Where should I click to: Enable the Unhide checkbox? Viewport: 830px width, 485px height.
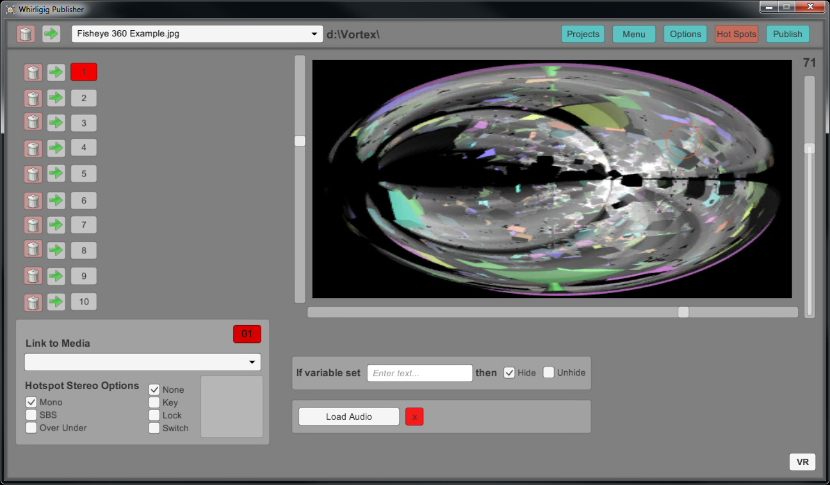(549, 372)
